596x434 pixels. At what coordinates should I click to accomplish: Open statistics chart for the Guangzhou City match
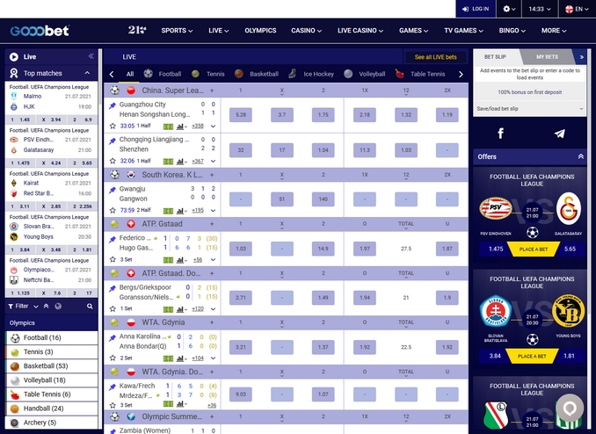point(181,127)
